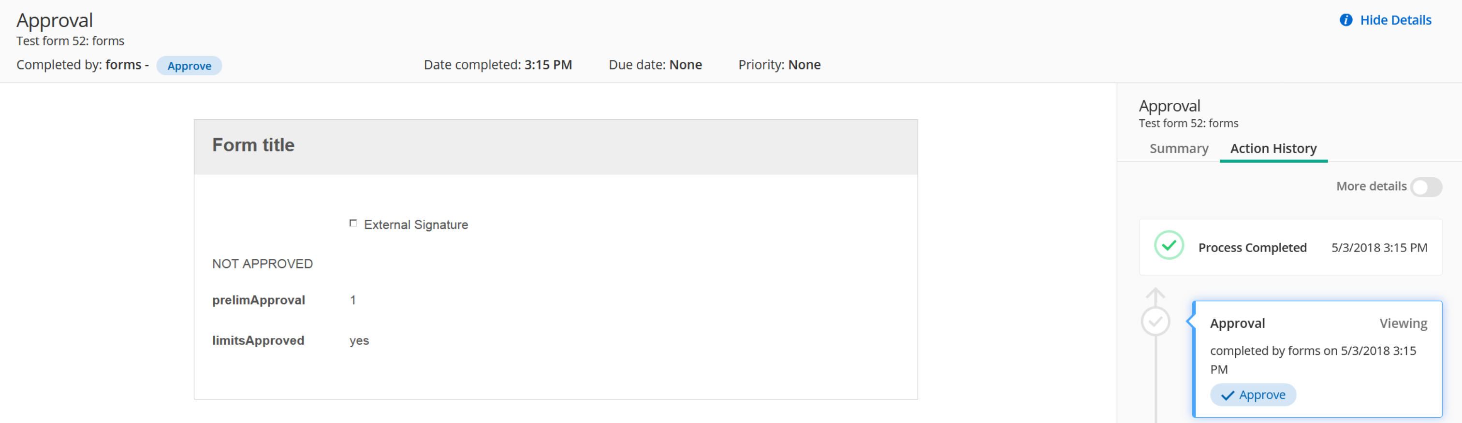Click the blue pointer edge of the Approval card
The image size is (1462, 423).
pyautogui.click(x=1190, y=322)
